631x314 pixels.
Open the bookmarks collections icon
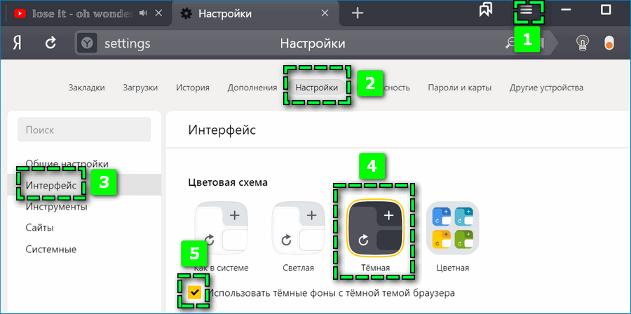tap(486, 11)
